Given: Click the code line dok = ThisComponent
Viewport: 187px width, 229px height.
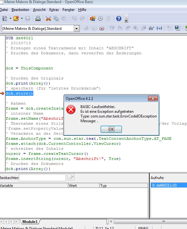Looking at the screenshot, I should tap(30, 68).
